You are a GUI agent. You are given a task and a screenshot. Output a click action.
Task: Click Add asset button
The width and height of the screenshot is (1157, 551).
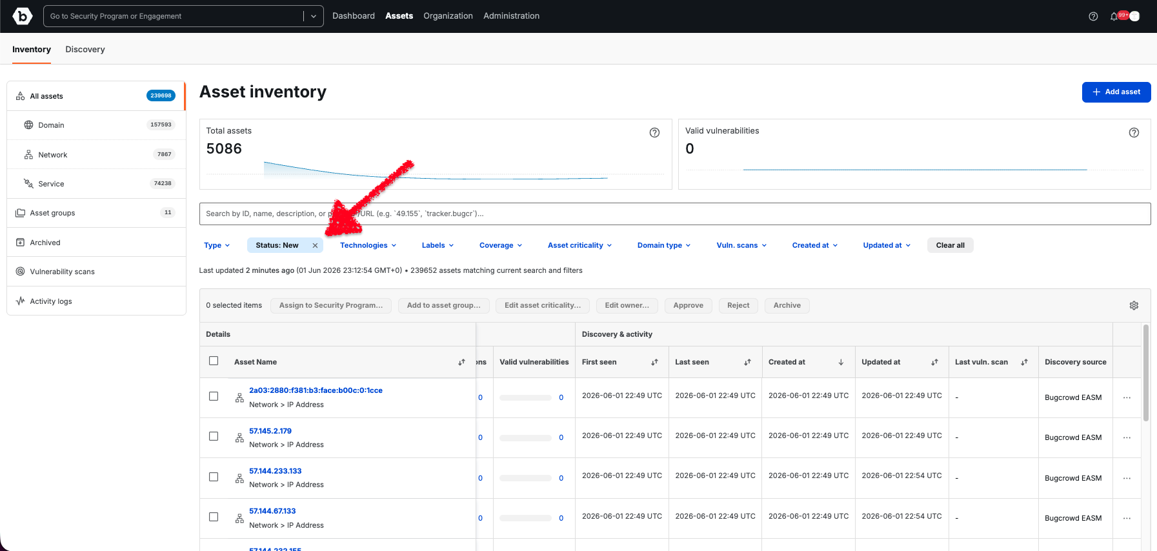pyautogui.click(x=1116, y=92)
